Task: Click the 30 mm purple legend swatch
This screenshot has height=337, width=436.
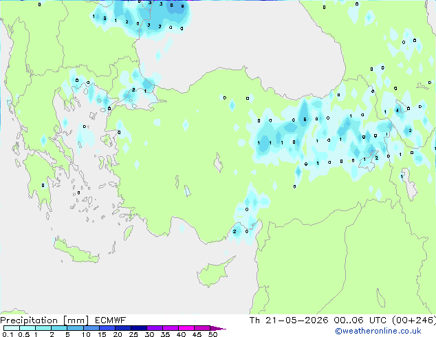Action: click(154, 328)
